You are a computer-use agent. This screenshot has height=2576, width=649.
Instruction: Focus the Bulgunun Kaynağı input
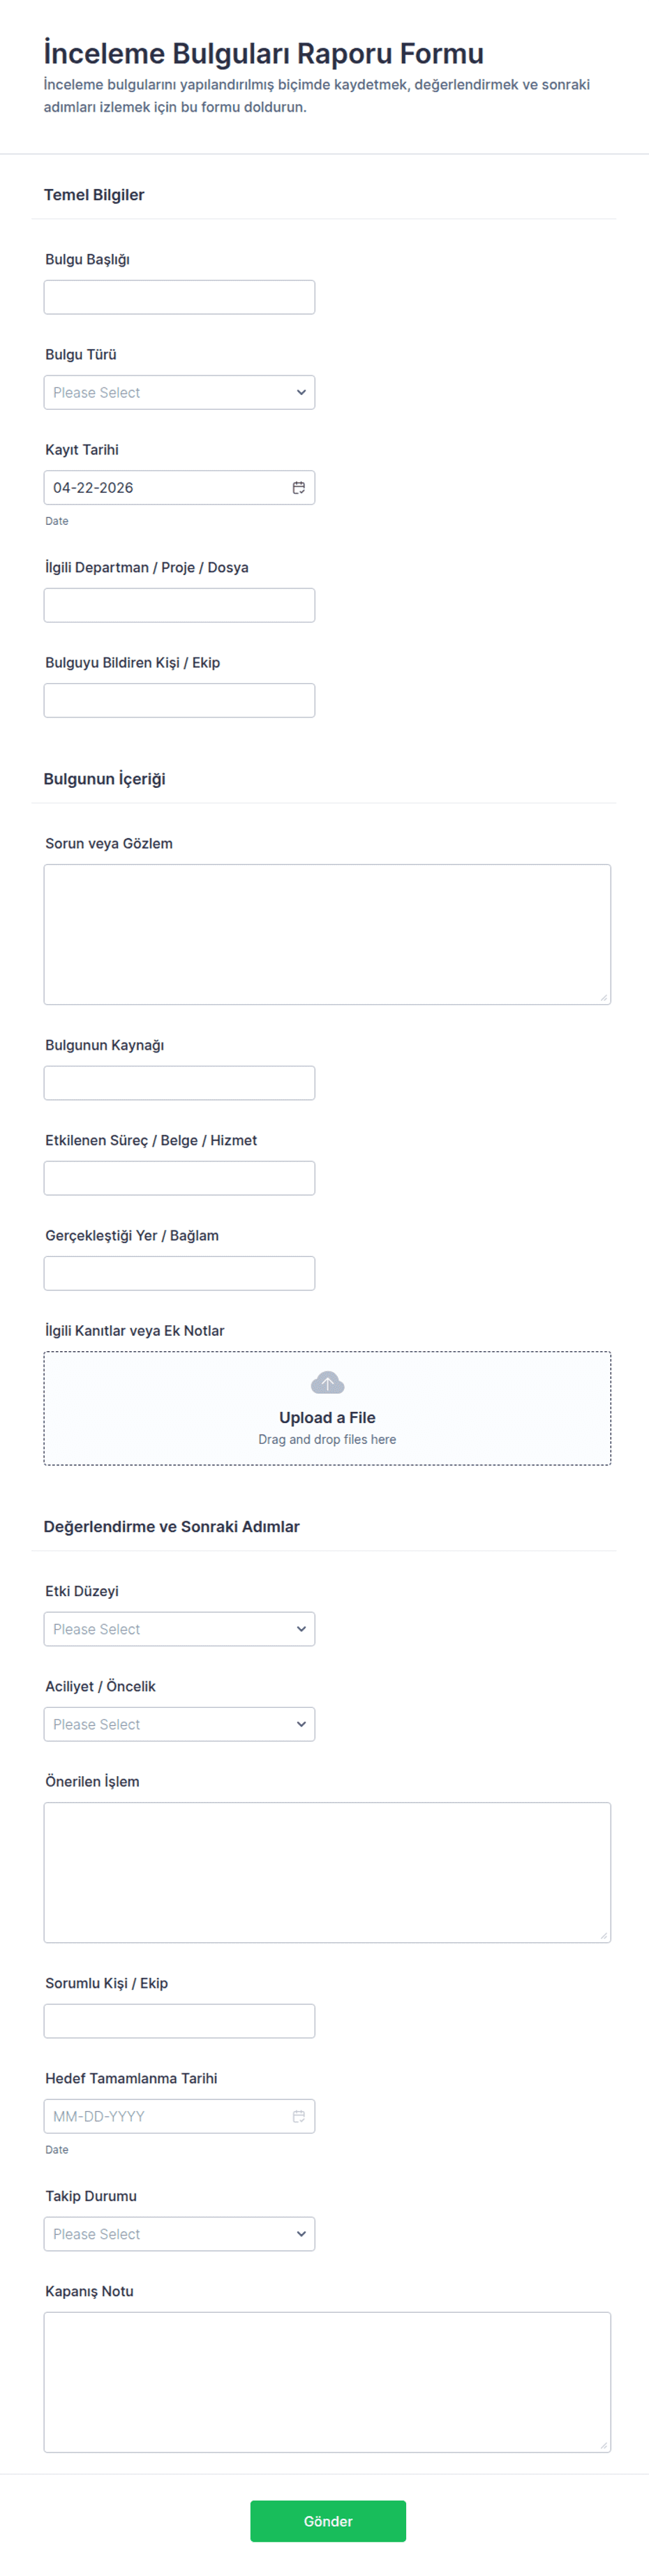[179, 1083]
